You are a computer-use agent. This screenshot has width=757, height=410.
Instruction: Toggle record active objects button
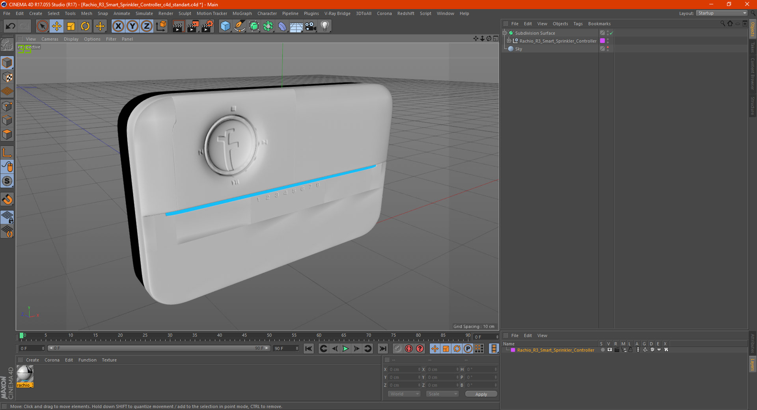398,348
